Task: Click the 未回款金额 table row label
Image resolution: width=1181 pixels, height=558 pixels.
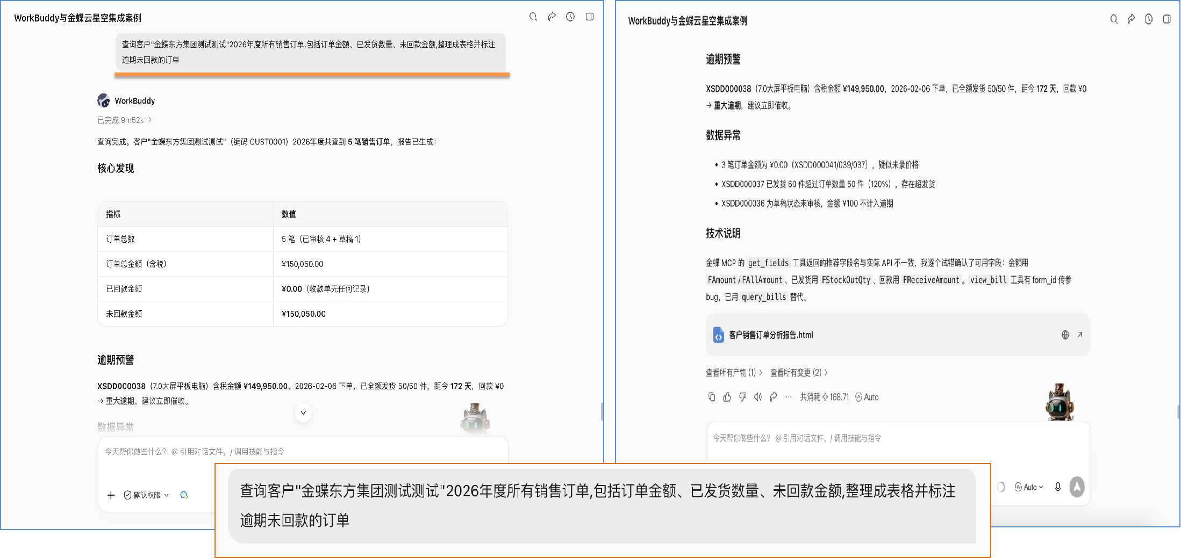Action: pyautogui.click(x=124, y=314)
